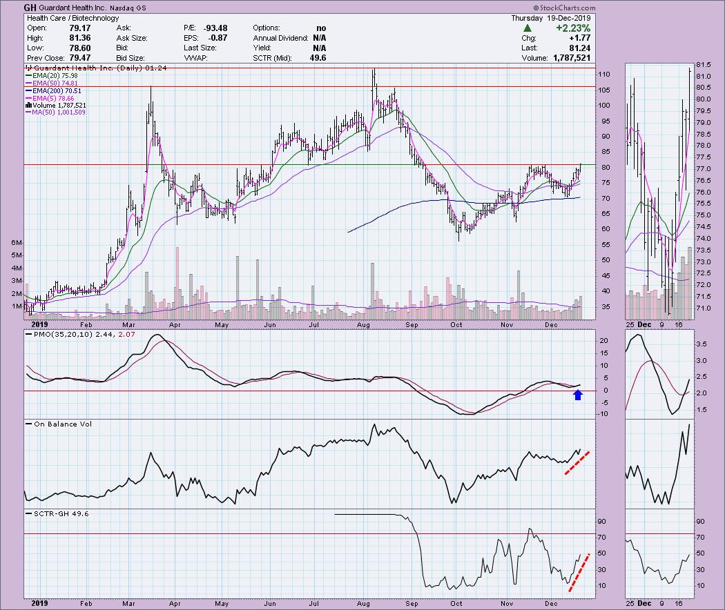This screenshot has width=725, height=610.
Task: Click the P/E value -93.48
Action: tap(215, 28)
